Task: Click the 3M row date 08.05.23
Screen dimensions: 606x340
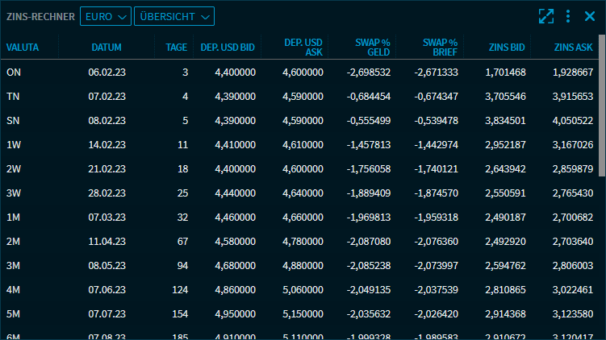Action: 107,266
